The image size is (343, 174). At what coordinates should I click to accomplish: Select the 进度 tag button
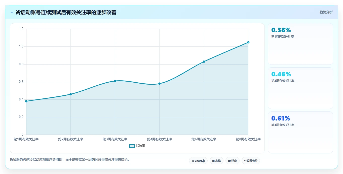pyautogui.click(x=233, y=161)
